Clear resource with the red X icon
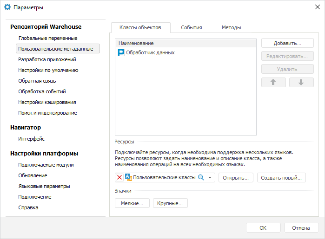The image size is (325, 239). point(120,178)
